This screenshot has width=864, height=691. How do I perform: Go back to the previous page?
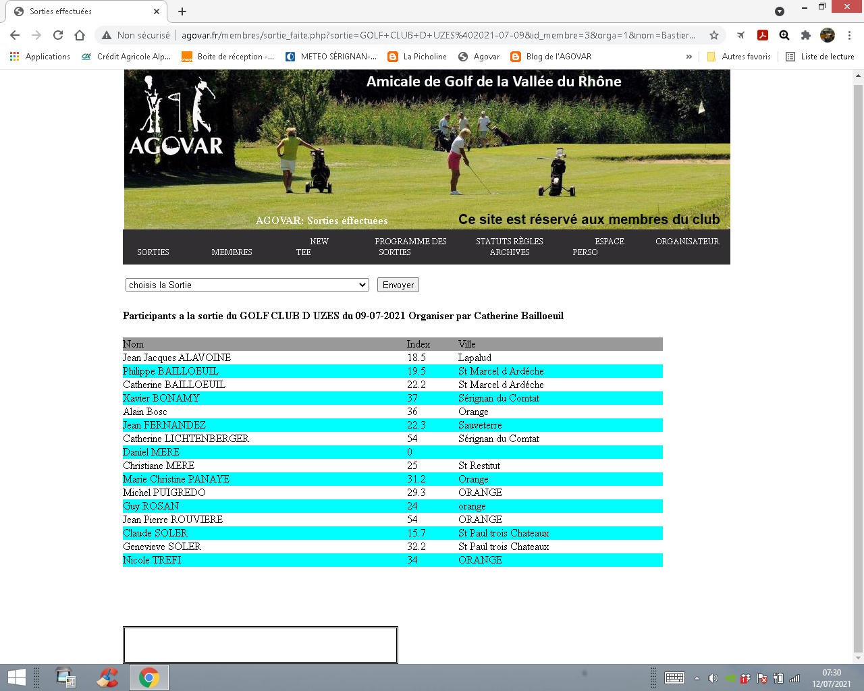pos(15,35)
